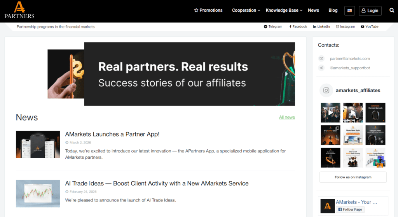This screenshot has height=217, width=398.
Task: Click the @amarkets_supportbot Telegram contact
Action: (349, 68)
